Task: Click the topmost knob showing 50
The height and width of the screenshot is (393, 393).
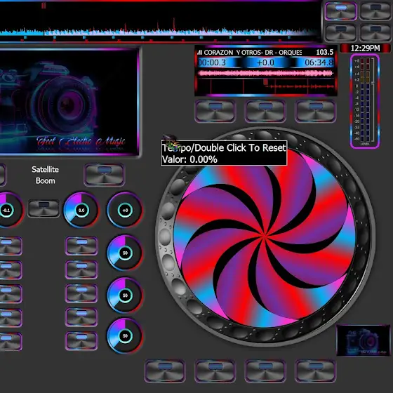Action: pos(125,253)
